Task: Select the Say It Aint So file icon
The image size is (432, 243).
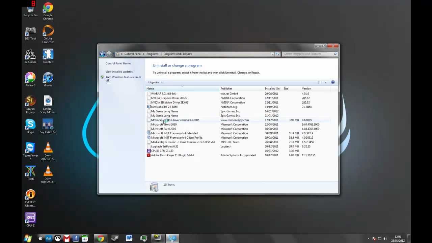Action: [x=48, y=127]
